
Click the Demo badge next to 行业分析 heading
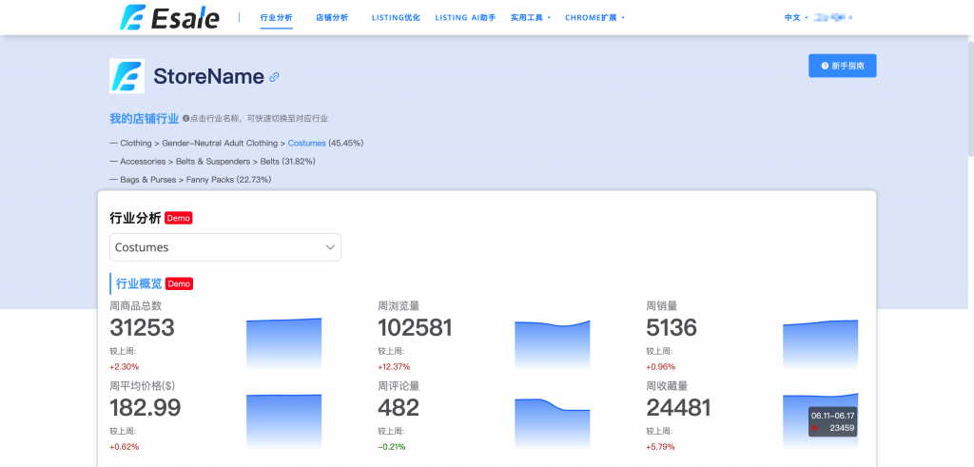(x=178, y=218)
